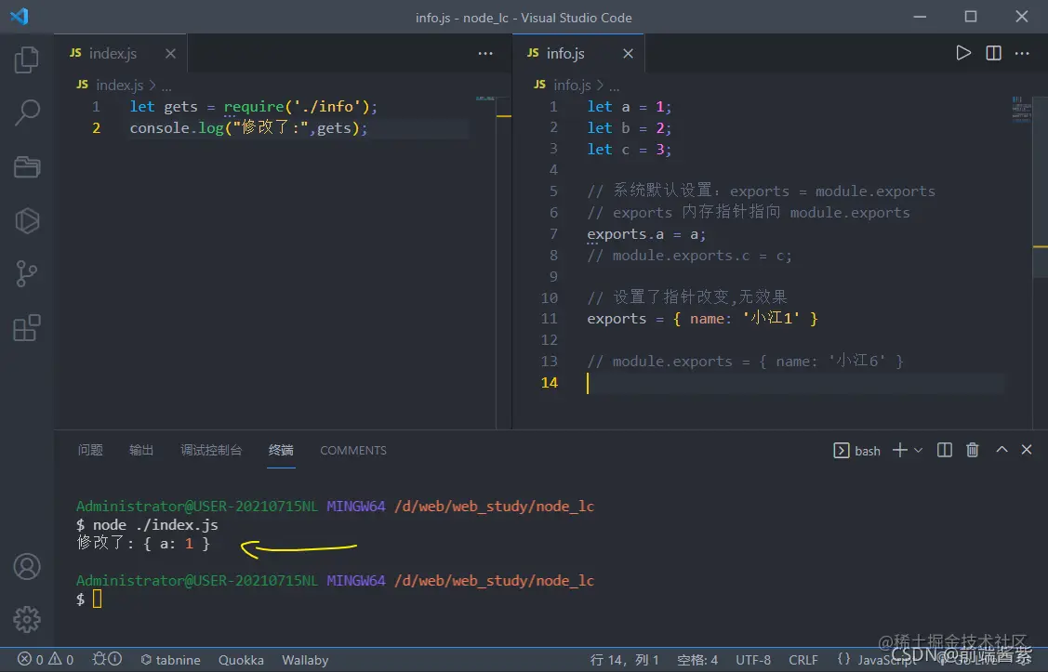1048x672 pixels.
Task: Switch to the COMMENTS panel tab
Action: click(353, 450)
